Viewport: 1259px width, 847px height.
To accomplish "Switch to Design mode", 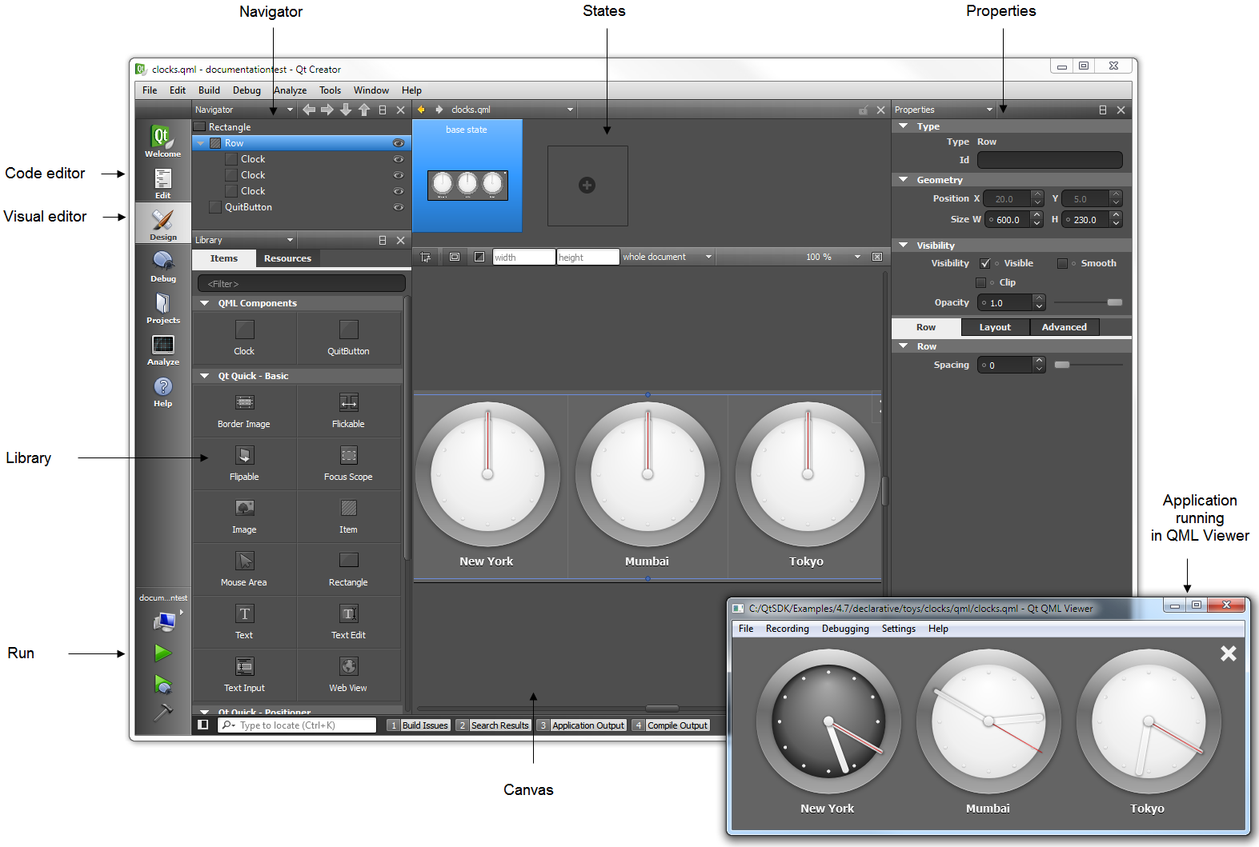I will pyautogui.click(x=162, y=223).
